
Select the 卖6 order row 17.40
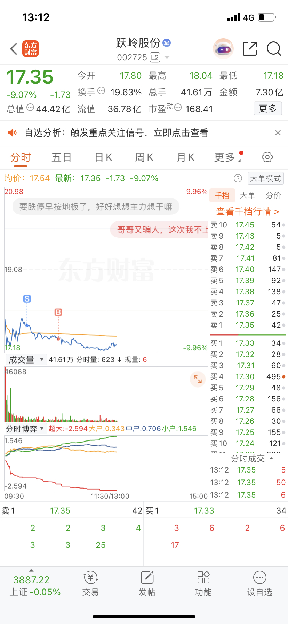point(248,270)
